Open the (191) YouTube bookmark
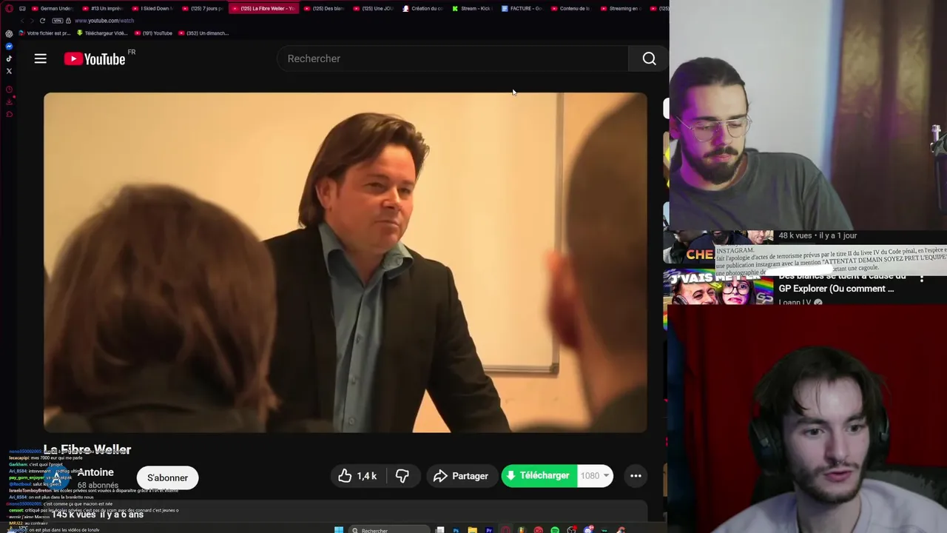This screenshot has height=533, width=947. (153, 33)
